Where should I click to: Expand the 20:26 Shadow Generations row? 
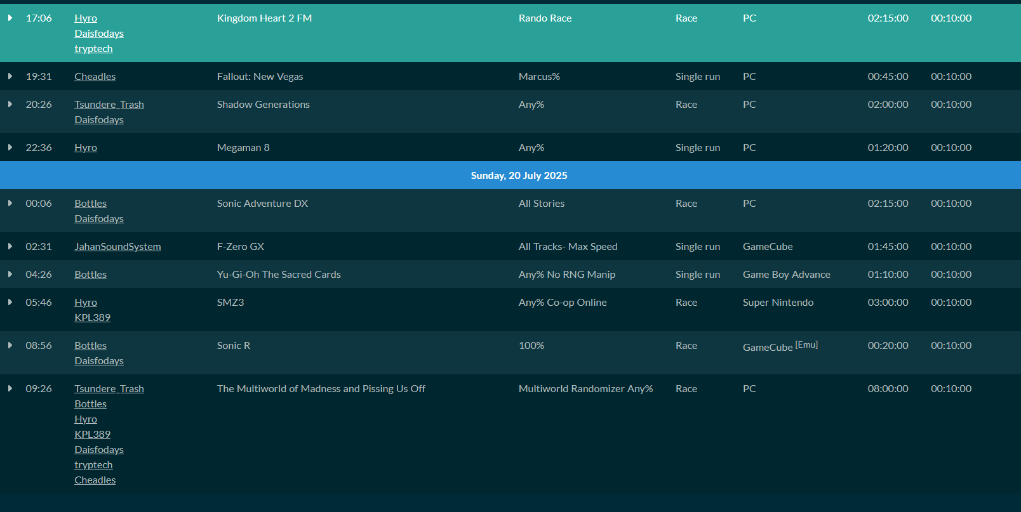[10, 104]
